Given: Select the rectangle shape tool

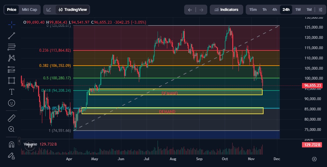Looking at the screenshot, I should point(12,81).
